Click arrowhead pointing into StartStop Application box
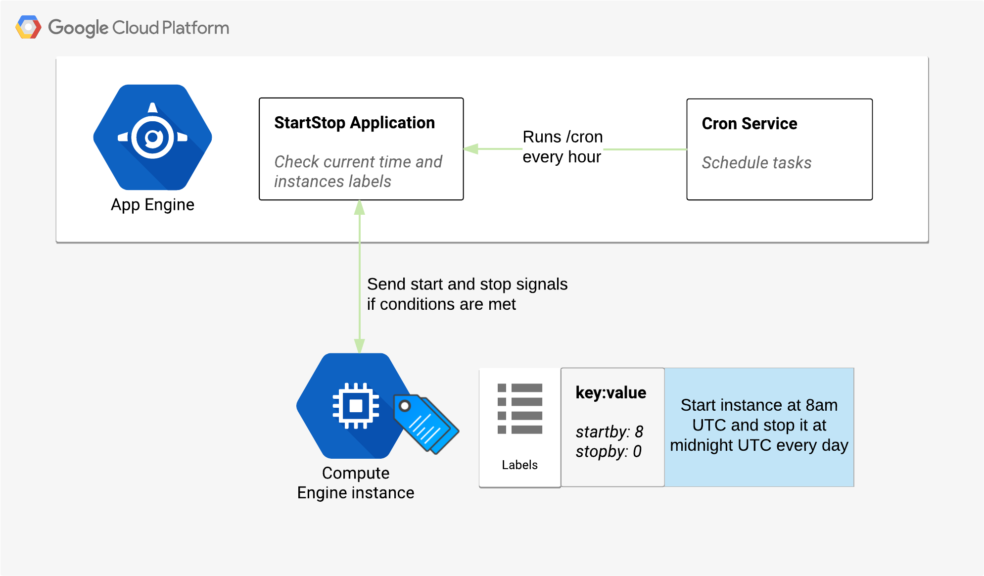 [471, 148]
